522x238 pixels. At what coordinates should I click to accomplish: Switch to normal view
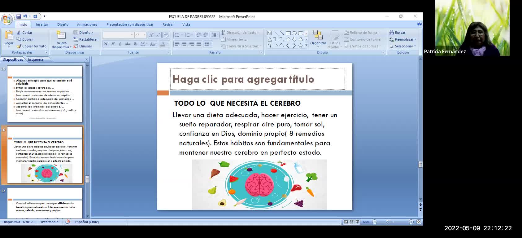tap(346, 222)
